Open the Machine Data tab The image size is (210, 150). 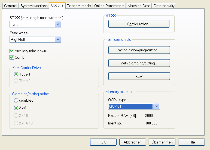(x=139, y=6)
